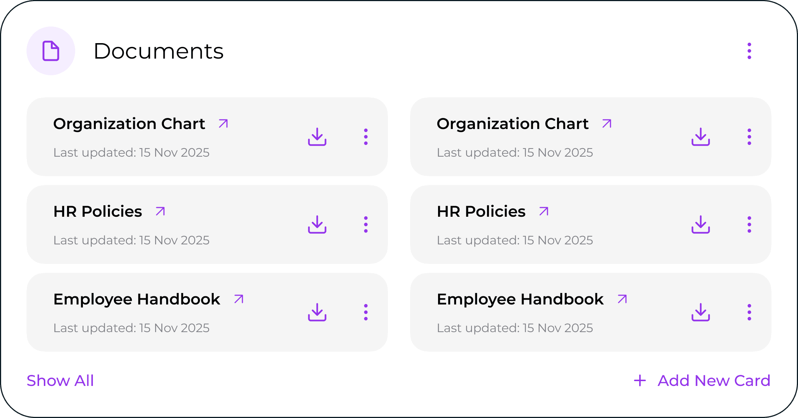Open more options for right Organization Chart
This screenshot has height=418, width=798.
pyautogui.click(x=749, y=137)
